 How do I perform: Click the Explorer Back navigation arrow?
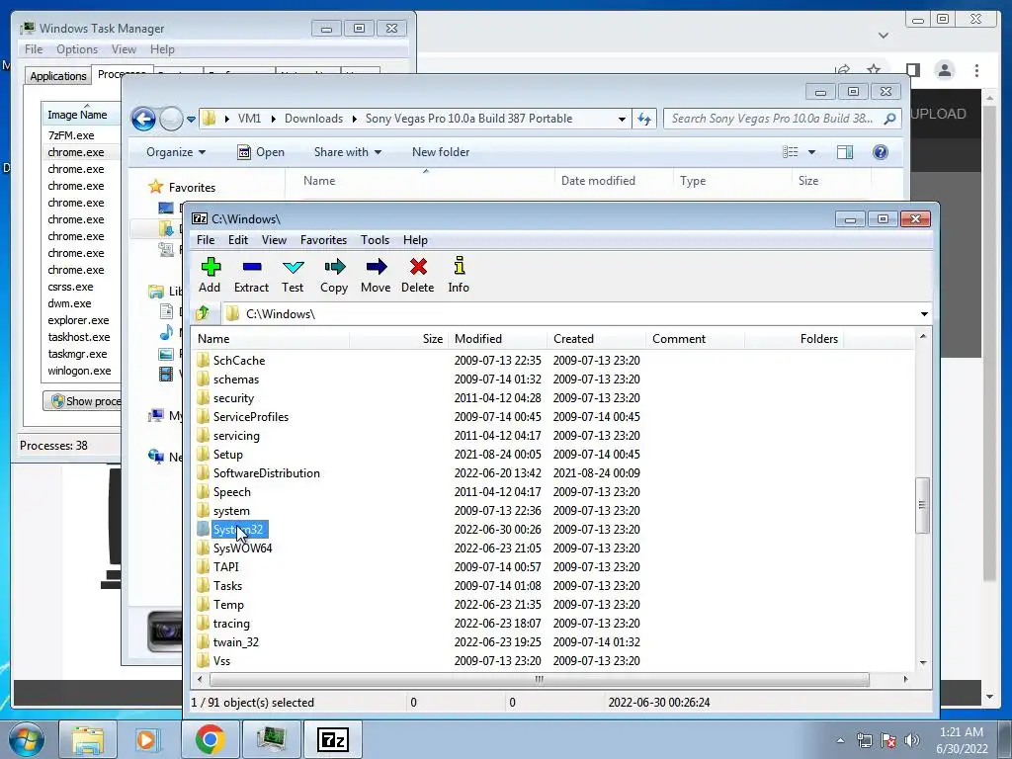click(143, 119)
